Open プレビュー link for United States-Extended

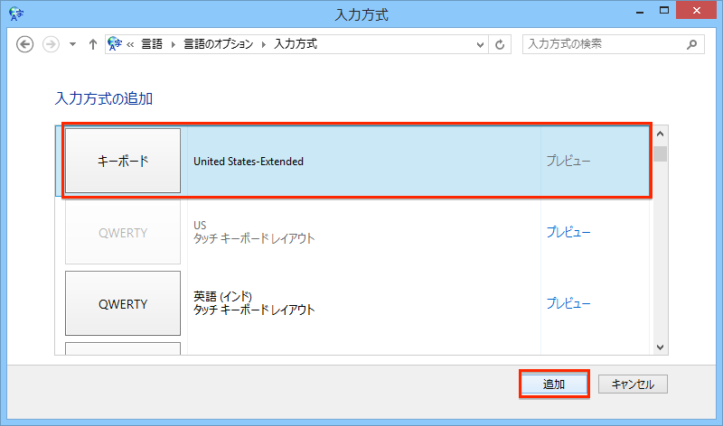568,162
